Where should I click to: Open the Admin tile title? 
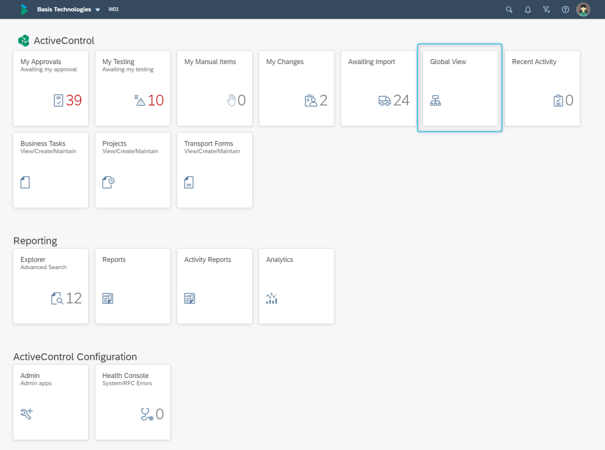point(30,376)
